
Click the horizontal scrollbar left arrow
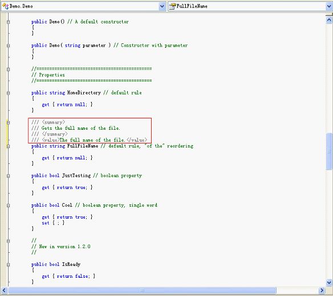tap(4, 290)
